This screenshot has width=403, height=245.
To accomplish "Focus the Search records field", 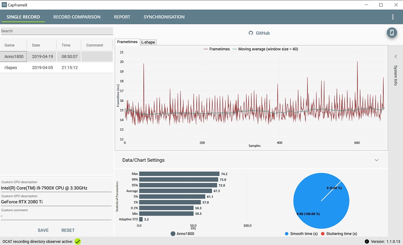I will (57, 31).
